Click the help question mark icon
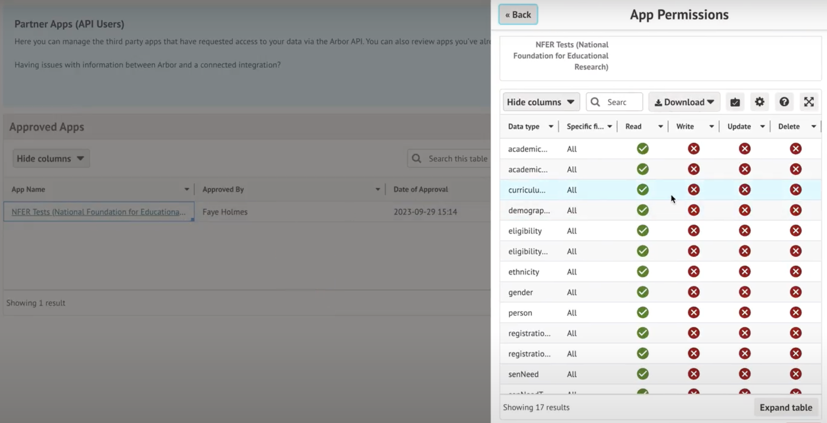Viewport: 827px width, 423px height. point(784,102)
